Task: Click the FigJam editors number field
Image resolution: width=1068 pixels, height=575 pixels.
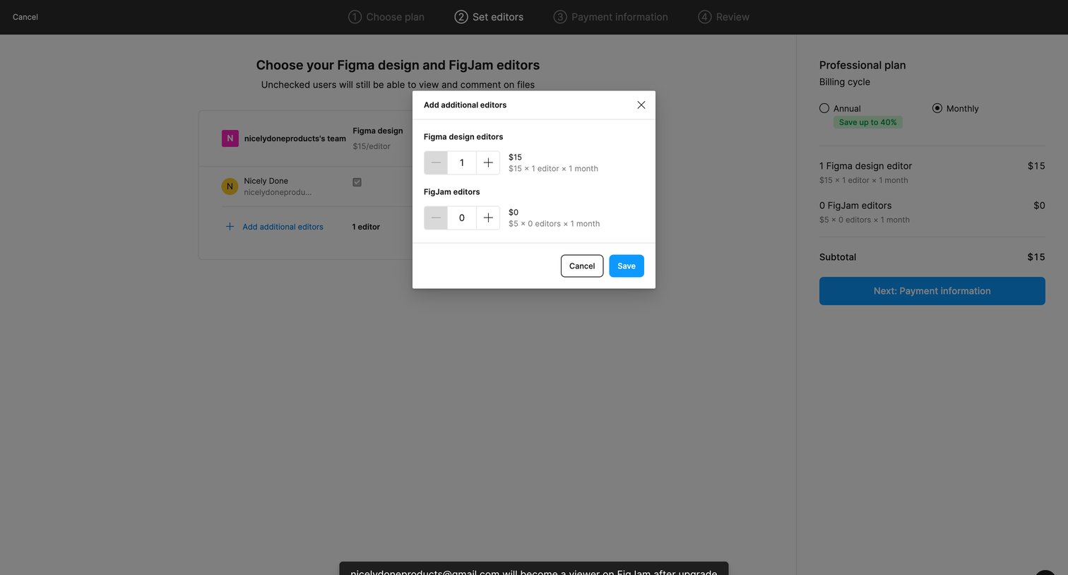Action: pyautogui.click(x=462, y=218)
